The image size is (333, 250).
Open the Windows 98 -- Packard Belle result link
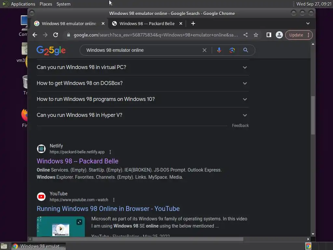click(x=77, y=161)
